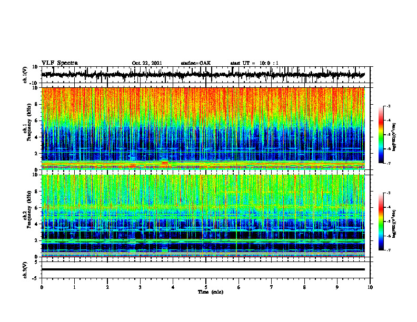Click the ch.1 voltage waveform trace
Screen dimensions: 417x322
(x=203, y=75)
